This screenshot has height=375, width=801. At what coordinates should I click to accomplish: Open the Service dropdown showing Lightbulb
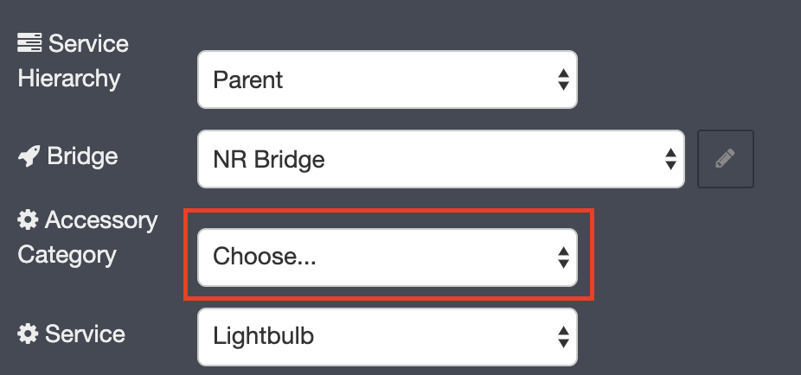click(388, 337)
